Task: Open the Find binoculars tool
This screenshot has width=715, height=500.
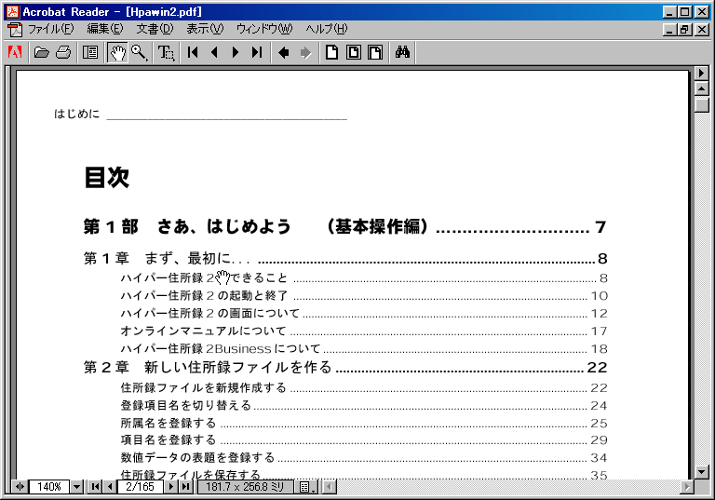Action: point(402,52)
